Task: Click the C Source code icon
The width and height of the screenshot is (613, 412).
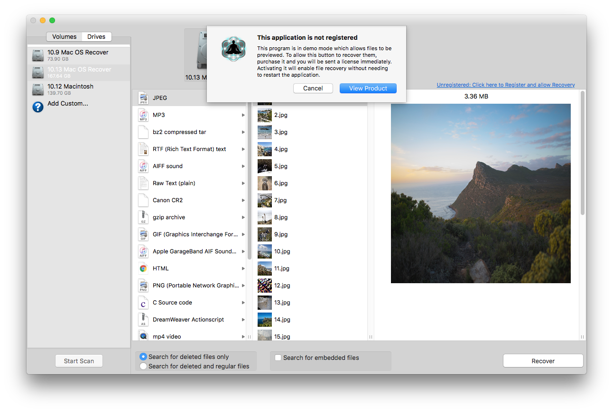Action: click(143, 303)
